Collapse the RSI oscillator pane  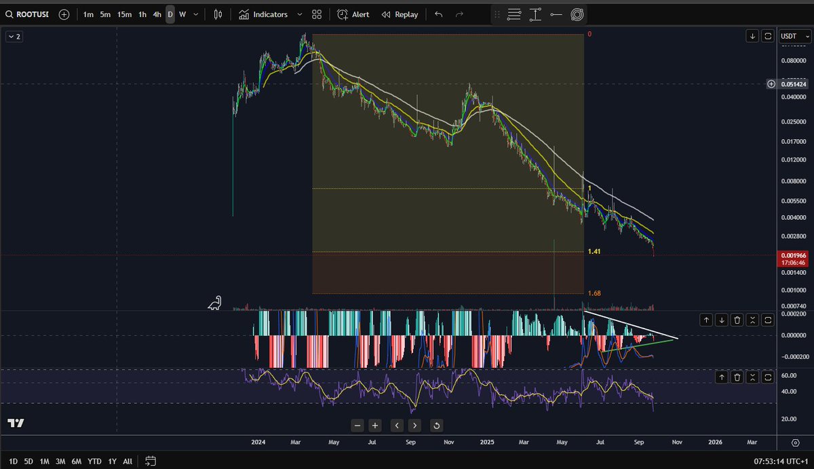click(752, 377)
